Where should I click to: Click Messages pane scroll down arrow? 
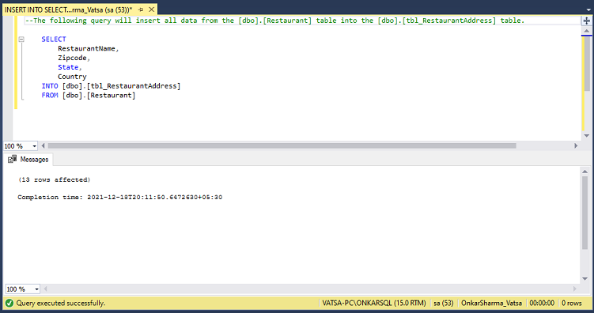tap(585, 279)
